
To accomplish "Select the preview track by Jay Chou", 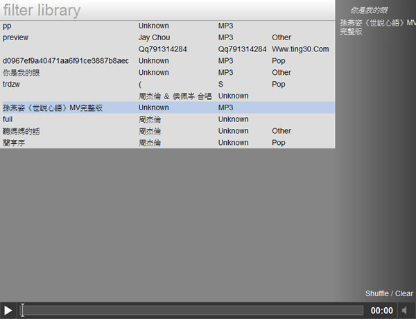I will click(16, 37).
